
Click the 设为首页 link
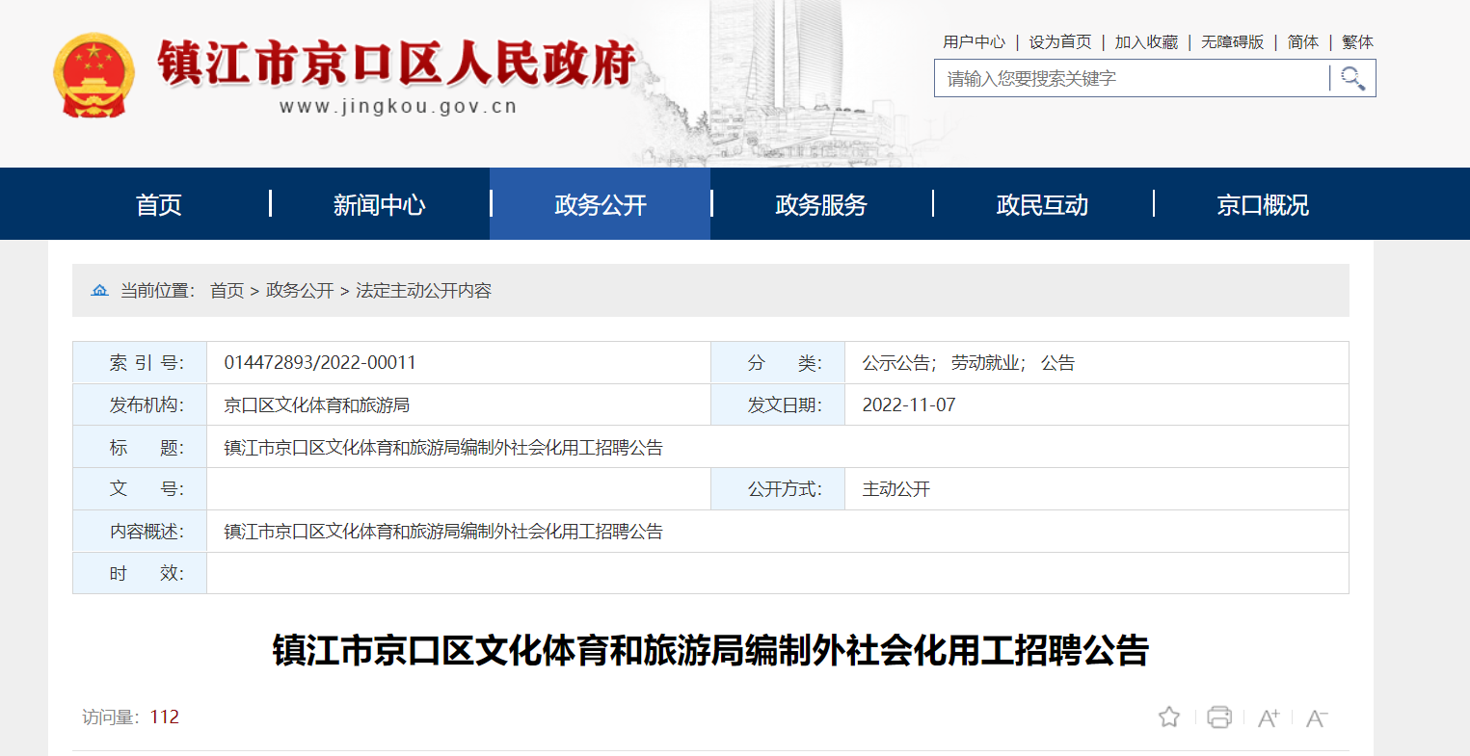pos(1059,42)
